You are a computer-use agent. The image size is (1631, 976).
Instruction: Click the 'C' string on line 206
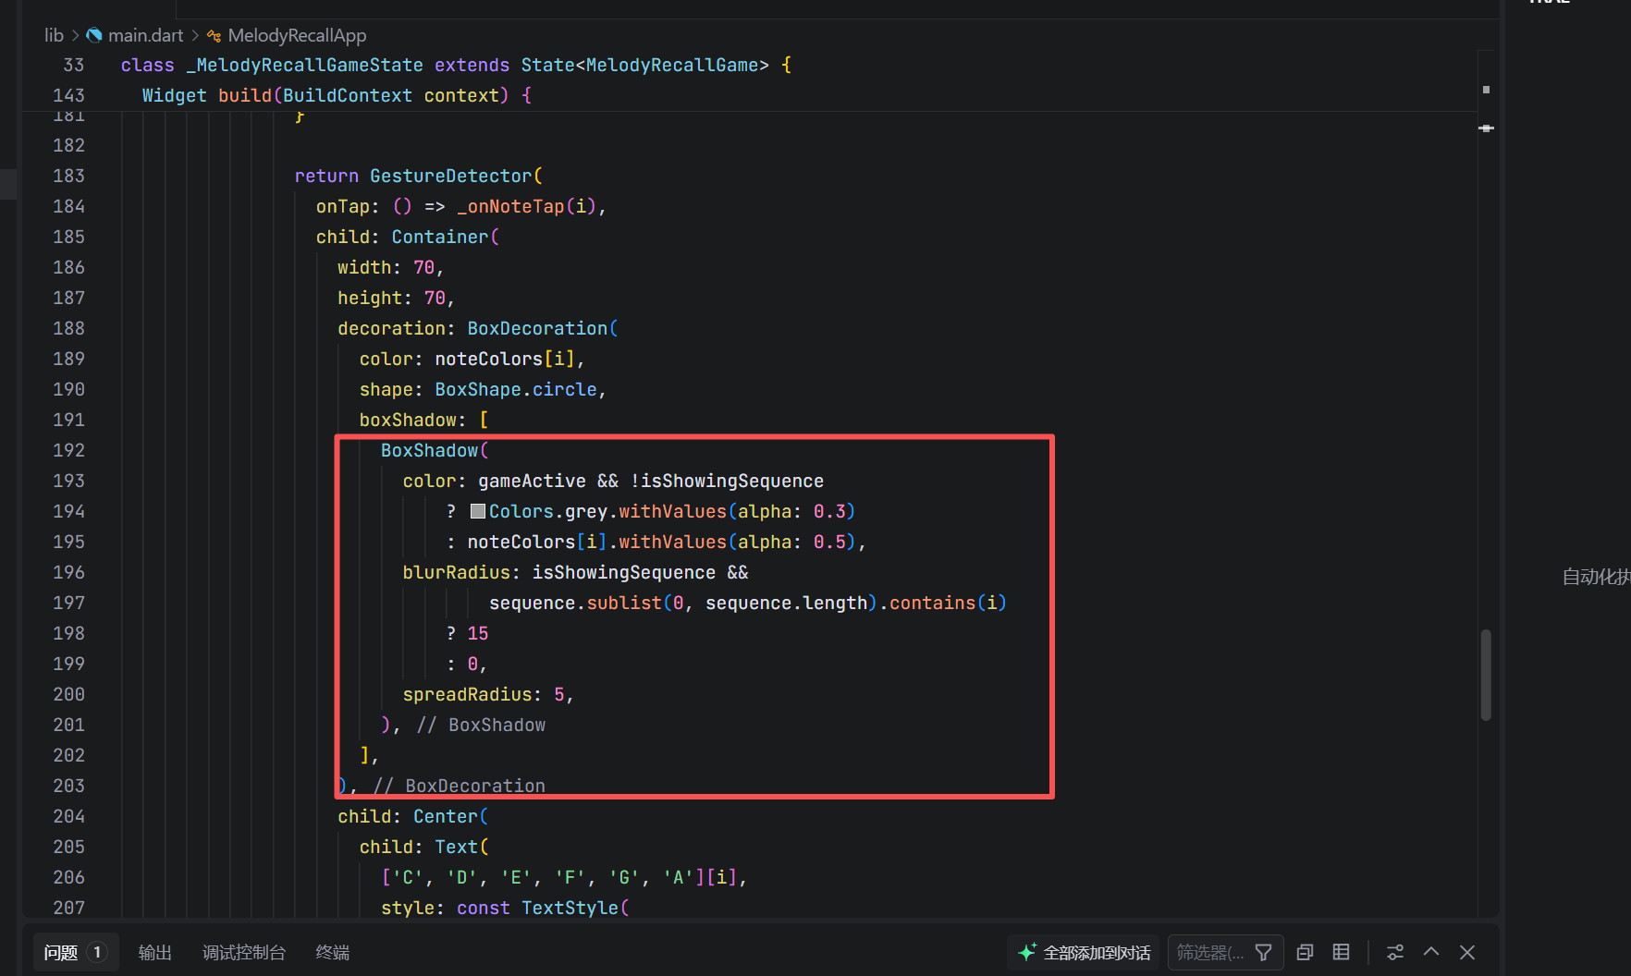407,877
